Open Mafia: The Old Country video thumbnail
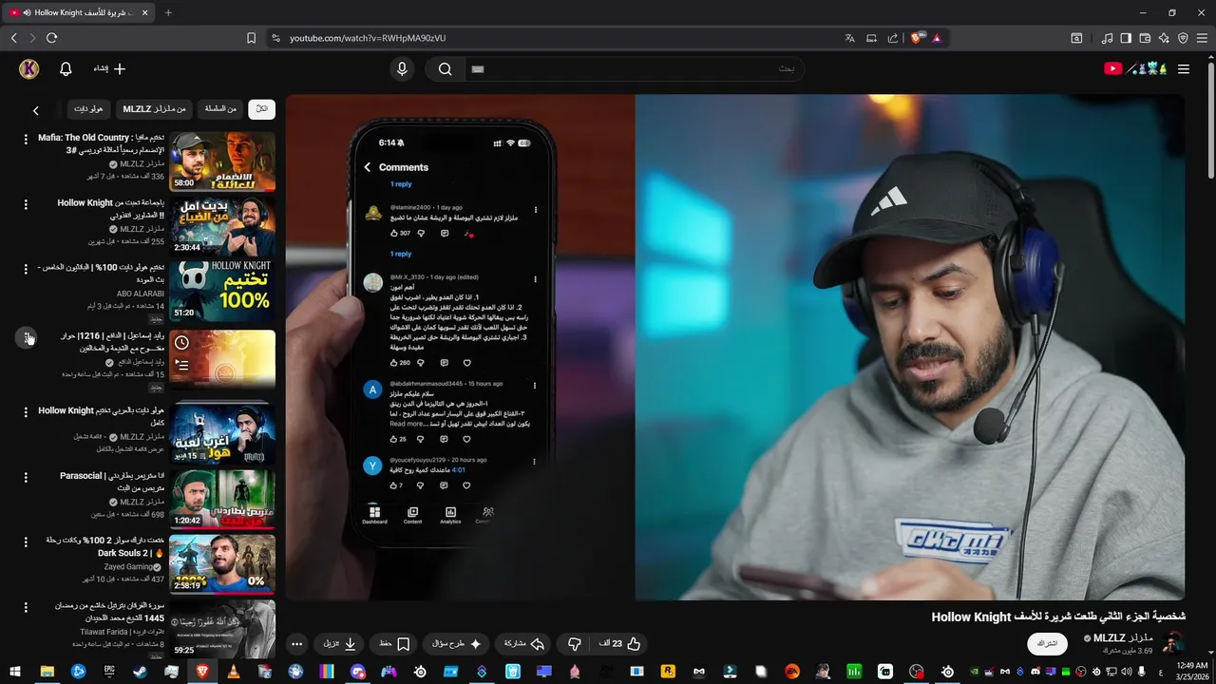1216x684 pixels. click(x=222, y=161)
